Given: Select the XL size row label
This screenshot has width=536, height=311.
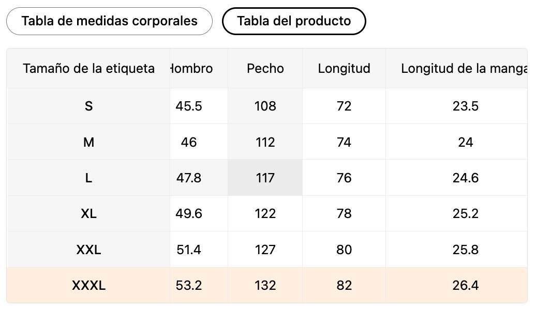Looking at the screenshot, I should click(88, 213).
